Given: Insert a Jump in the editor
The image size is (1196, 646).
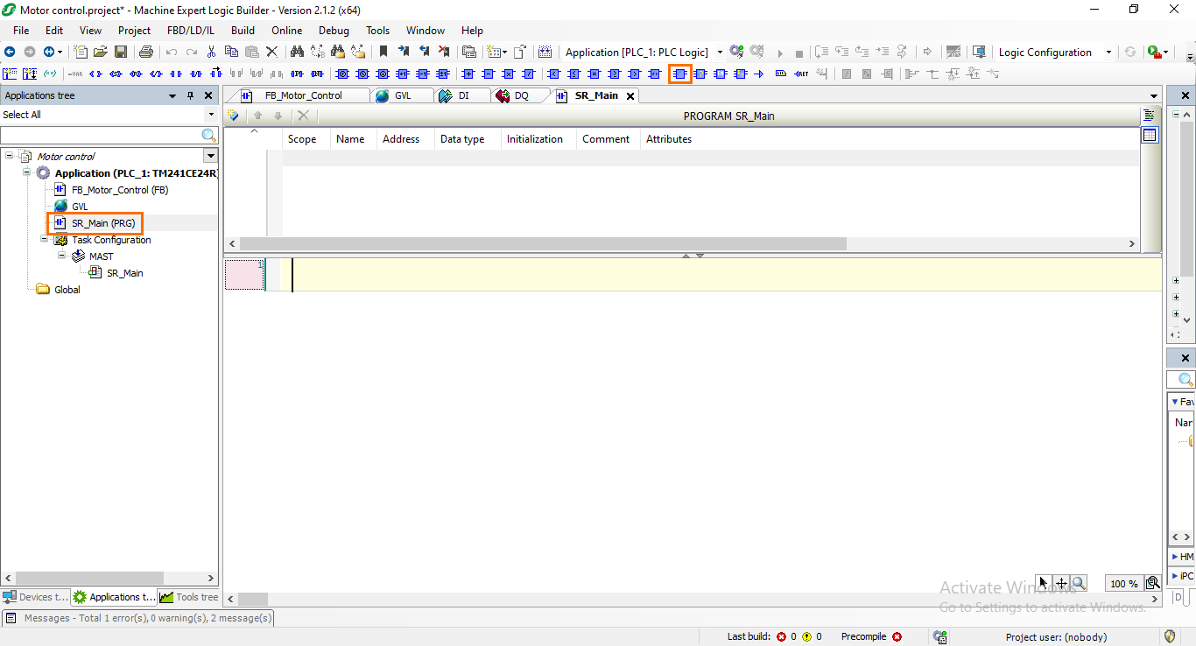Looking at the screenshot, I should [x=758, y=74].
